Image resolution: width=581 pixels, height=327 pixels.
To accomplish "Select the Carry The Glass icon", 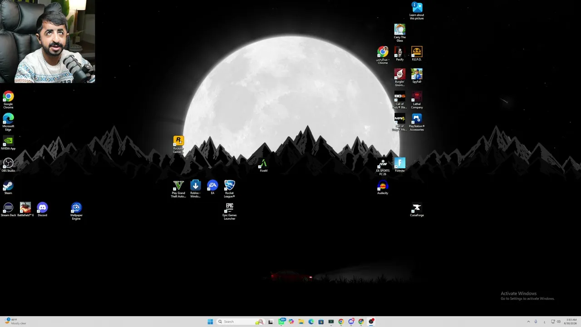I will tap(400, 33).
